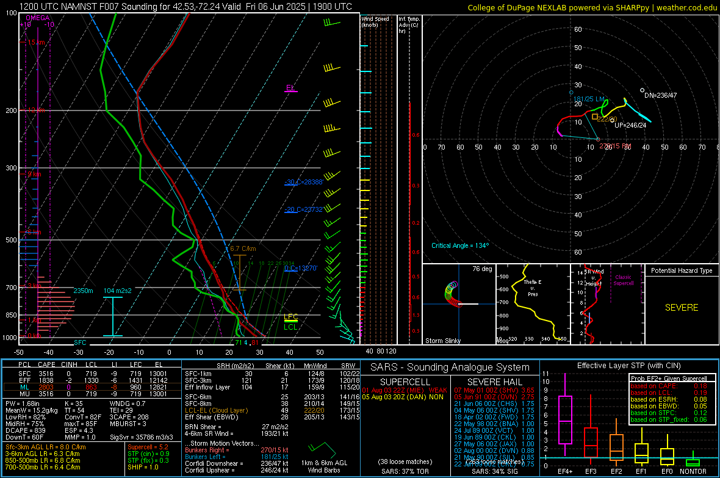Click the PW = 1.68in value
The height and width of the screenshot is (478, 720).
coord(23,404)
